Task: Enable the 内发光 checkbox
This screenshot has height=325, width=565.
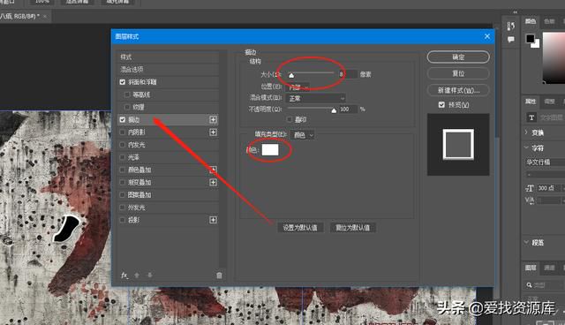Action: (123, 145)
